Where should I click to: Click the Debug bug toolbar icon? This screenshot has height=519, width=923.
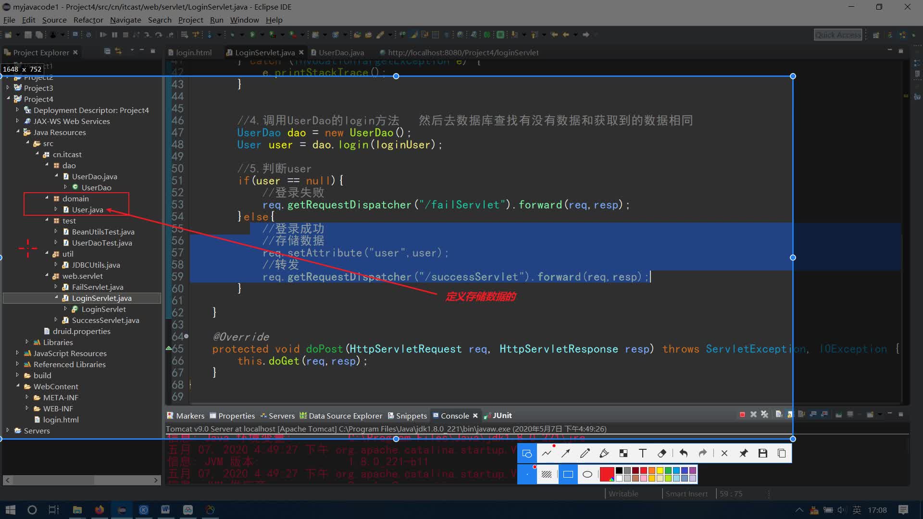[232, 35]
